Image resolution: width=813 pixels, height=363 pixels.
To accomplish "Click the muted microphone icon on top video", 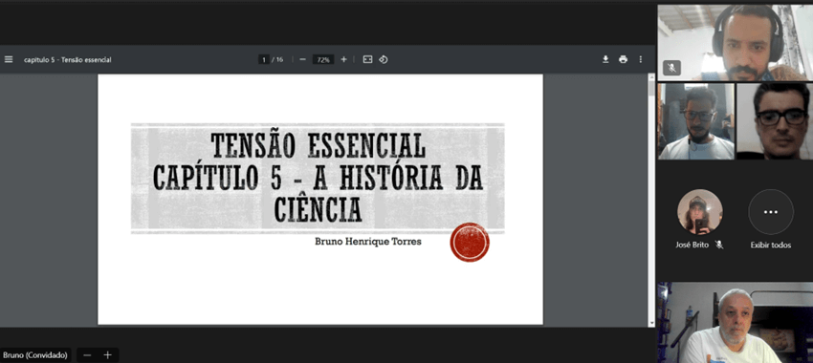I will point(672,68).
